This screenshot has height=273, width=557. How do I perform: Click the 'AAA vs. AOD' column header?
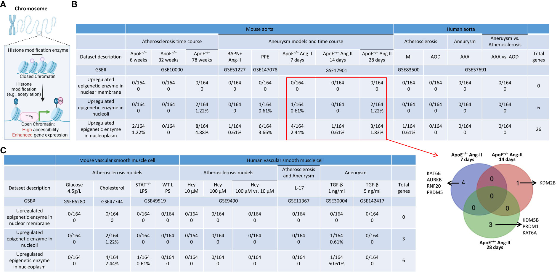point(505,57)
